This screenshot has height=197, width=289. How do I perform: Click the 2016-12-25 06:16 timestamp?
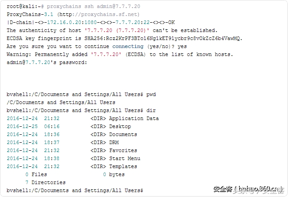click(x=33, y=126)
